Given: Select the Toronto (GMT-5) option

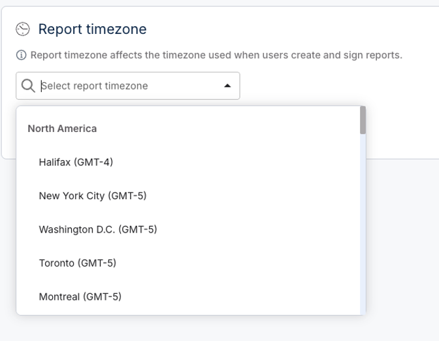Looking at the screenshot, I should point(188,263).
